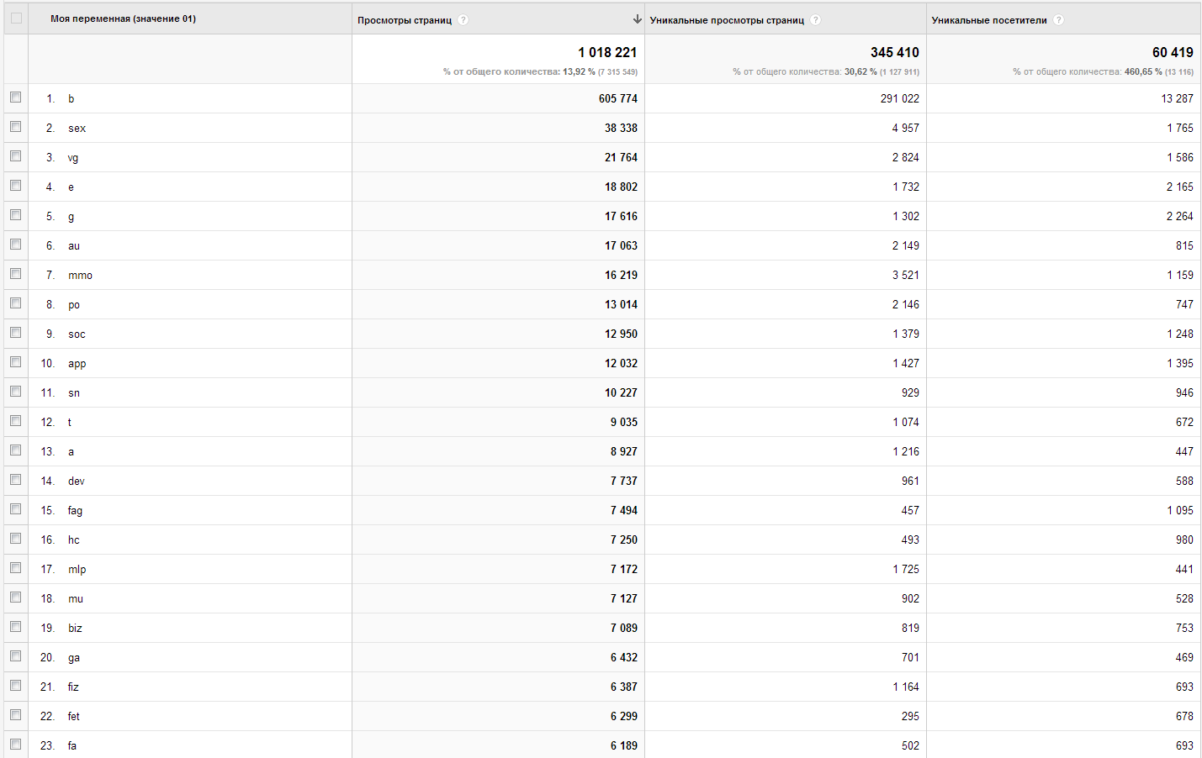Click the descending sort arrow in the header
1202x758 pixels.
click(x=637, y=19)
